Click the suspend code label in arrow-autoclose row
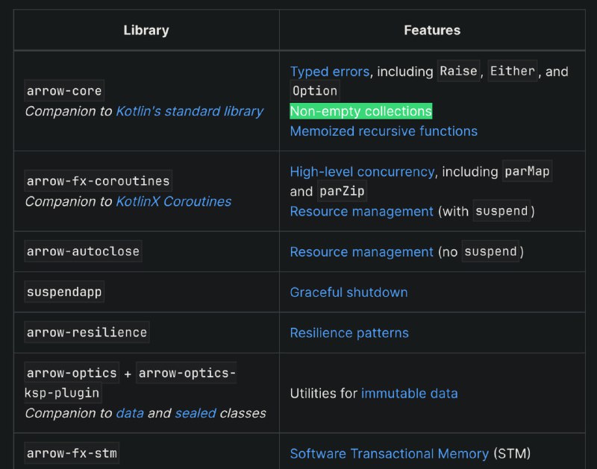 click(490, 251)
